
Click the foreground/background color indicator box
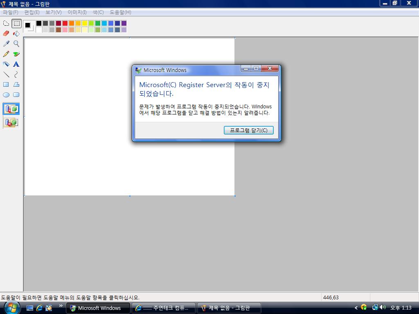click(29, 27)
